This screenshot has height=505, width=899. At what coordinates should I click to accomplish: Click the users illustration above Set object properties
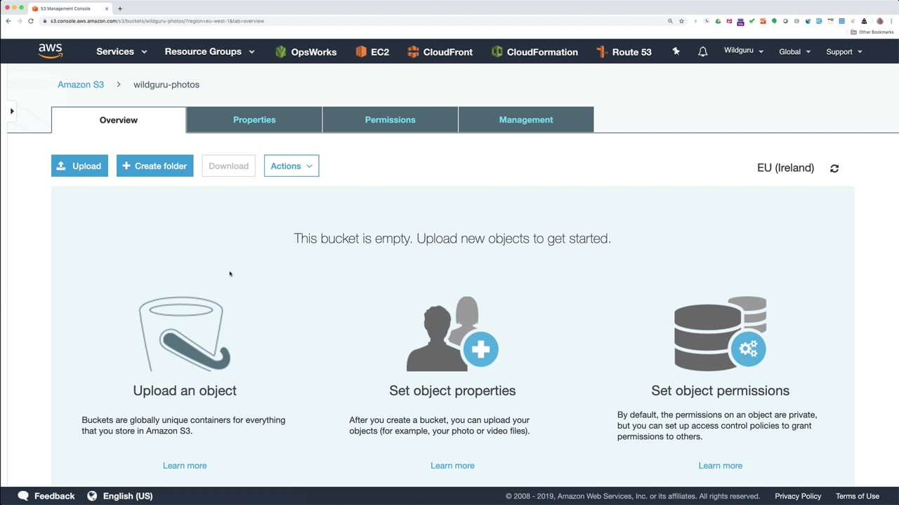pos(452,334)
